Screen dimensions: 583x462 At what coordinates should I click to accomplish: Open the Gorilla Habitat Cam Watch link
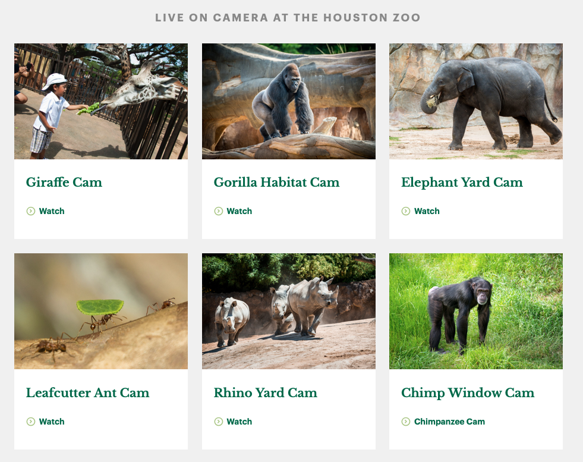pyautogui.click(x=239, y=211)
